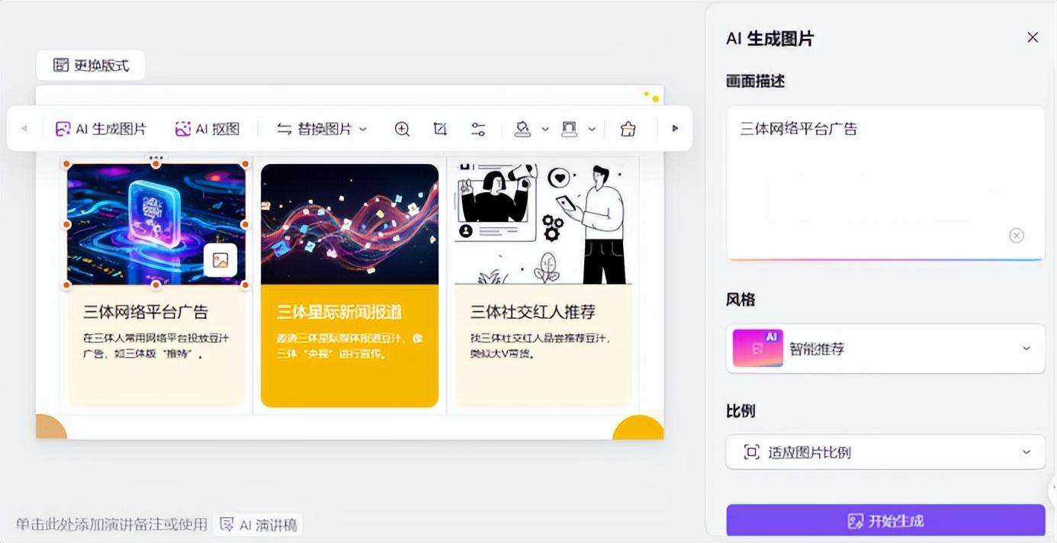This screenshot has height=543, width=1057.
Task: Select the crop image tool
Action: pyautogui.click(x=440, y=129)
